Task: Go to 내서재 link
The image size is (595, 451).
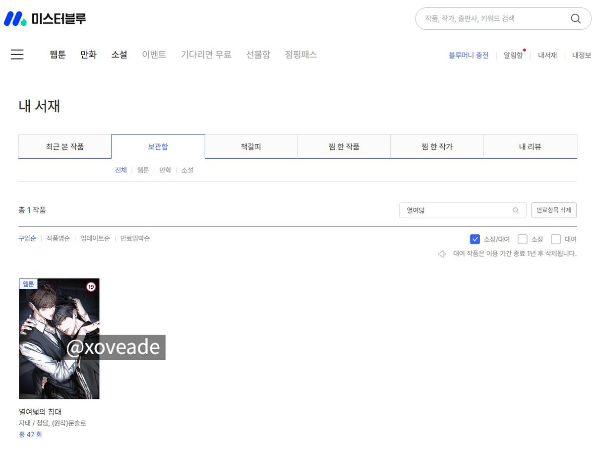Action: click(547, 55)
